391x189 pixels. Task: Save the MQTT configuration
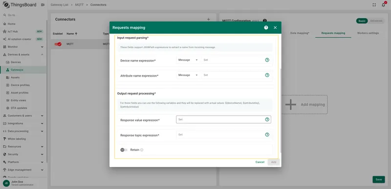click(378, 180)
